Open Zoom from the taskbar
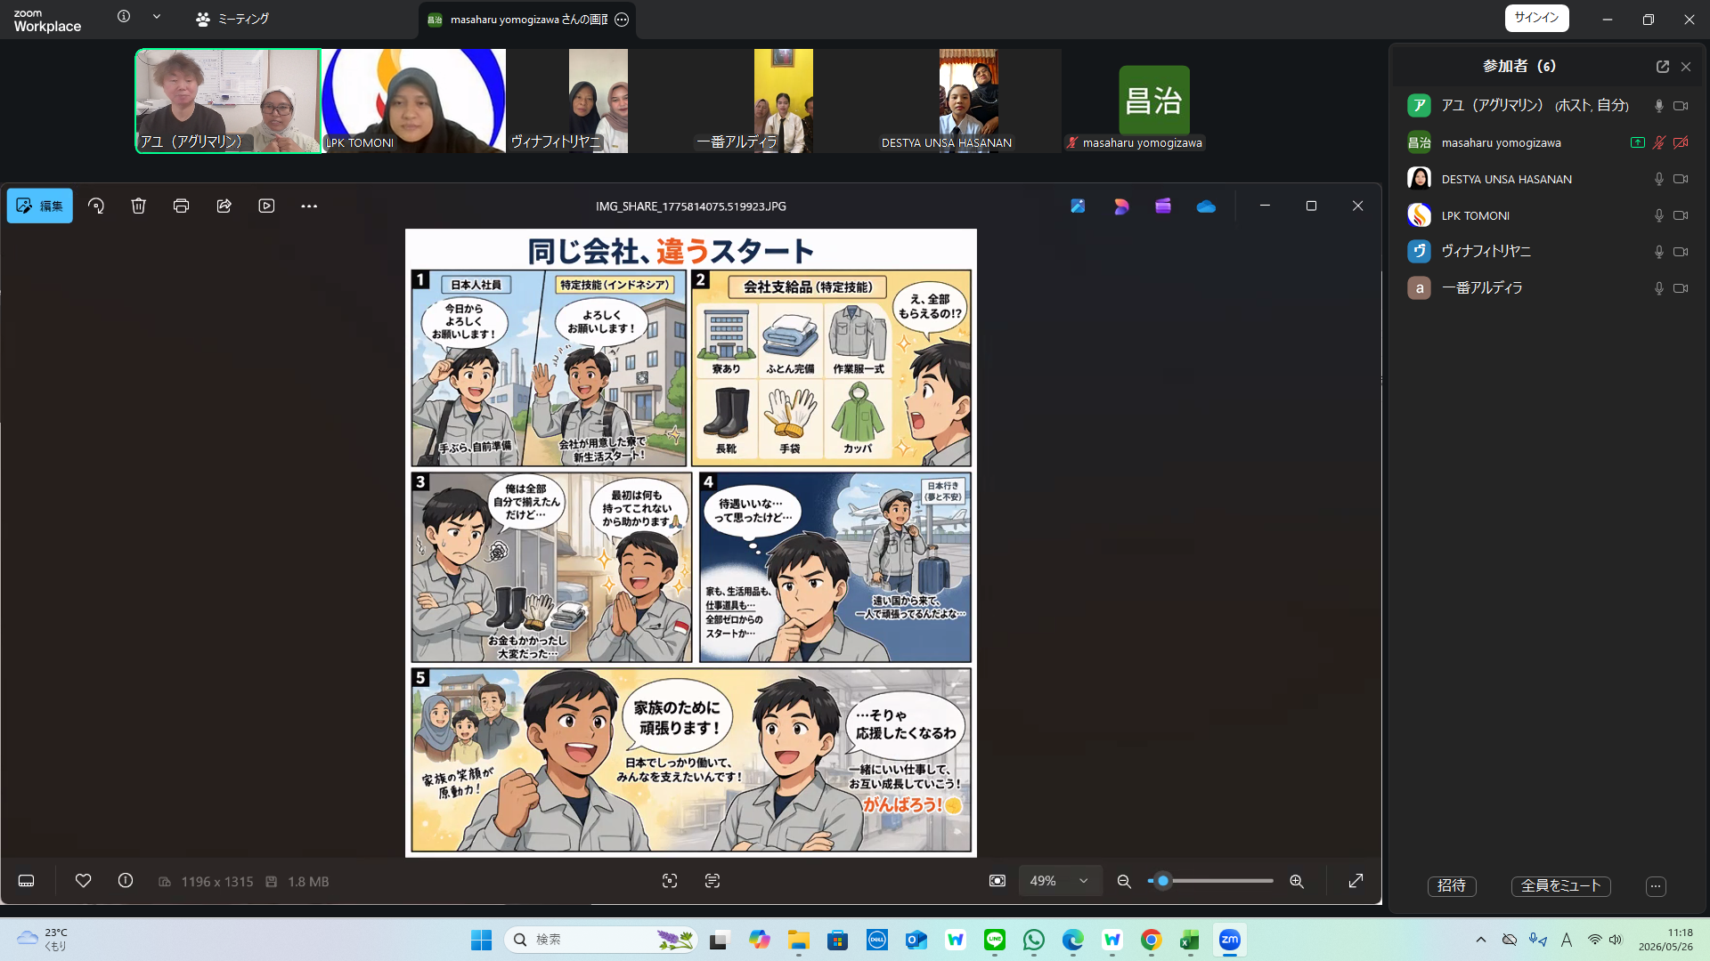 [x=1230, y=940]
